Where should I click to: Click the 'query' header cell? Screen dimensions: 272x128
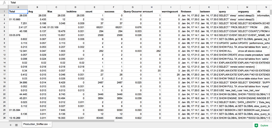click(228, 12)
